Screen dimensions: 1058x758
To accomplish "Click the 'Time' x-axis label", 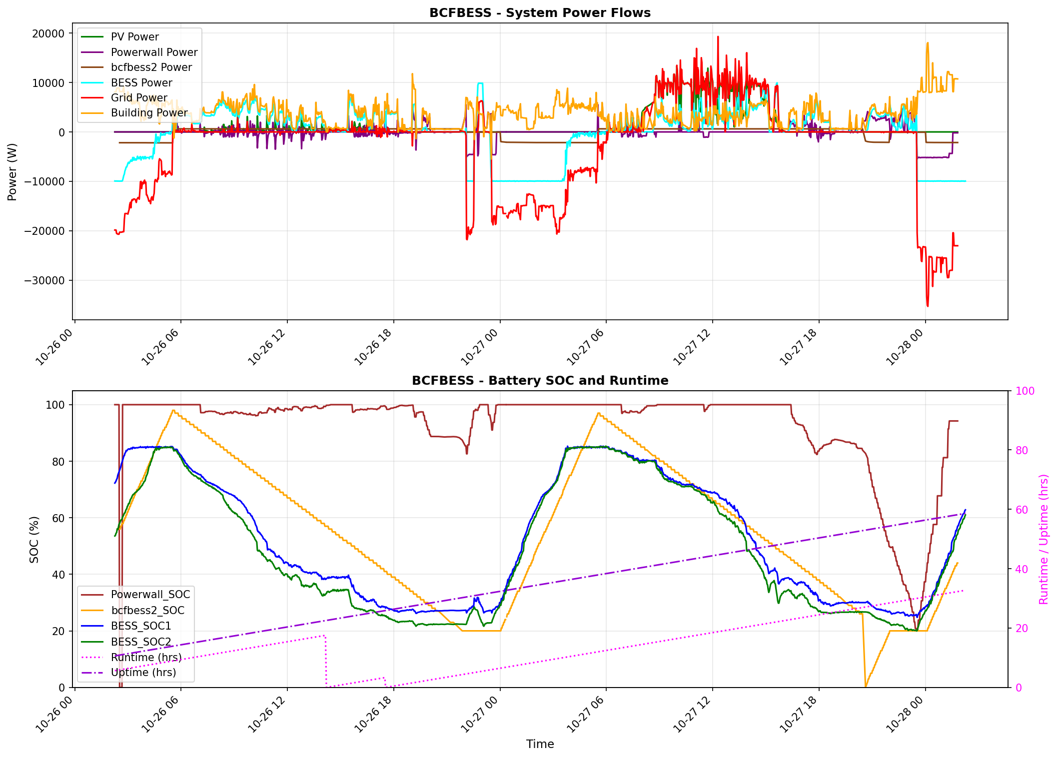I will [540, 744].
